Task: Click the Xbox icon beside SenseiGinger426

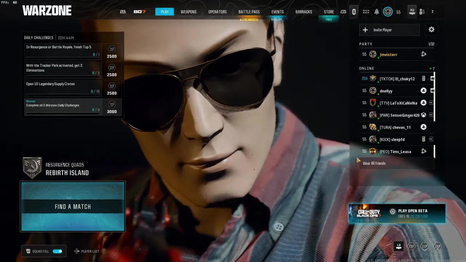Action: [x=423, y=115]
